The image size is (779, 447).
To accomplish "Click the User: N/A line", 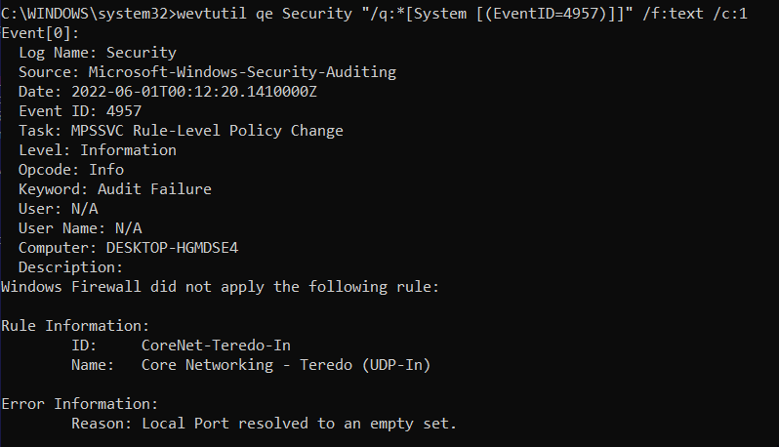I will tap(59, 209).
